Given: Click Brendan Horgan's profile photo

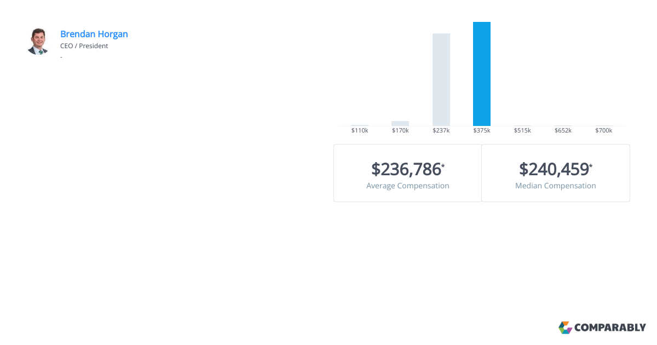Looking at the screenshot, I should pos(38,42).
